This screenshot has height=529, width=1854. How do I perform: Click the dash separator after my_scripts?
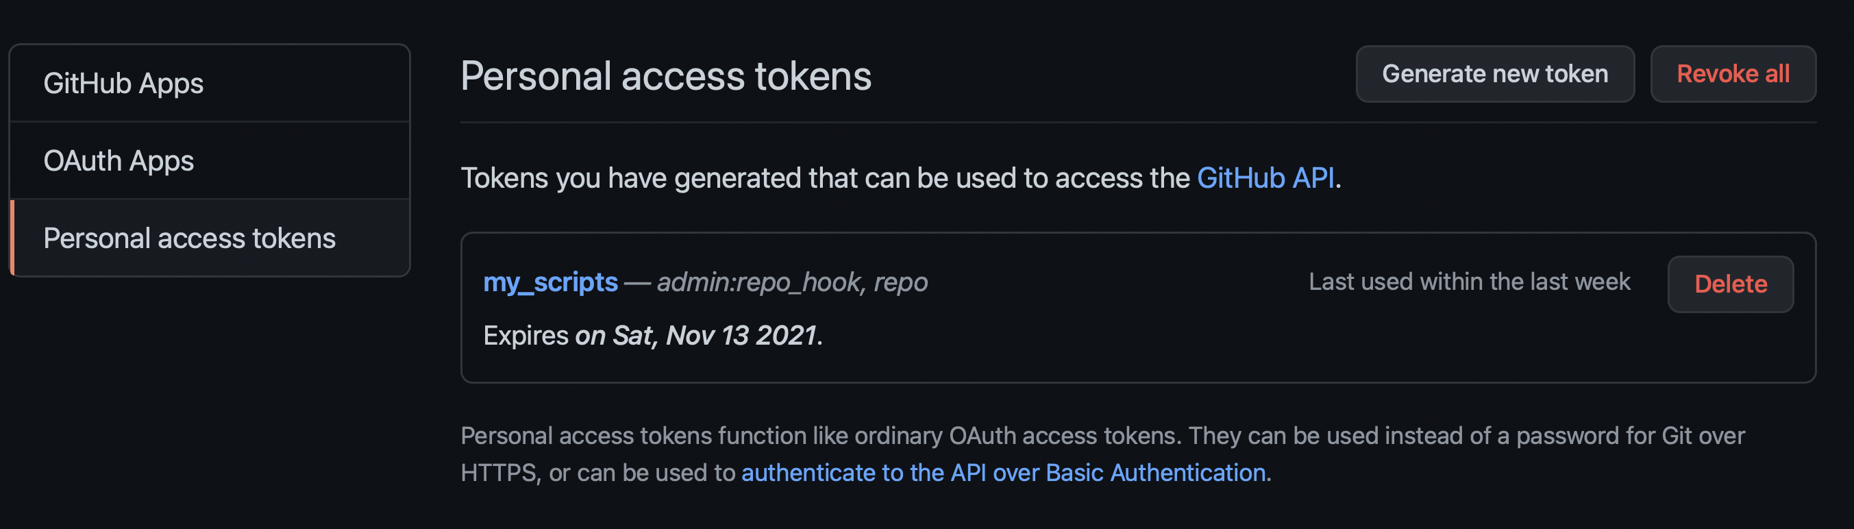(637, 282)
